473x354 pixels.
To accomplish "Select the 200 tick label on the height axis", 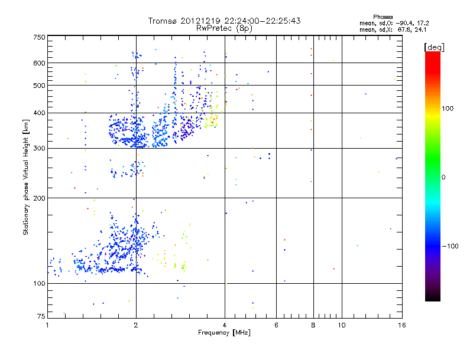I will pos(39,198).
